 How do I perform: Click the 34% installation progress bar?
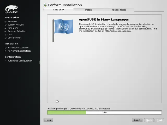click(104, 113)
